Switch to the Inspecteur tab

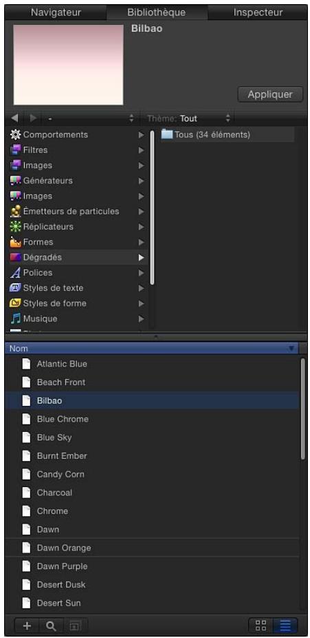coord(258,12)
